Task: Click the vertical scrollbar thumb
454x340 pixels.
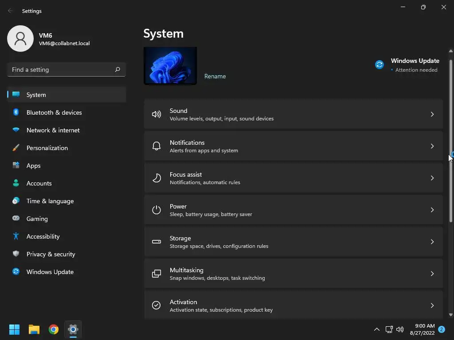Action: pos(450,141)
